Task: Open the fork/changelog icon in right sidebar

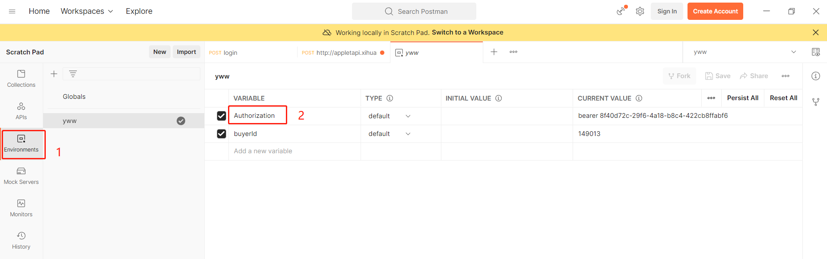Action: [x=816, y=102]
